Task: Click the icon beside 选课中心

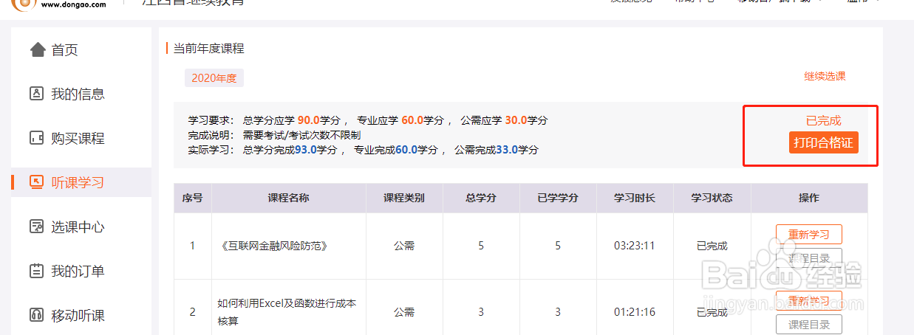Action: [36, 227]
